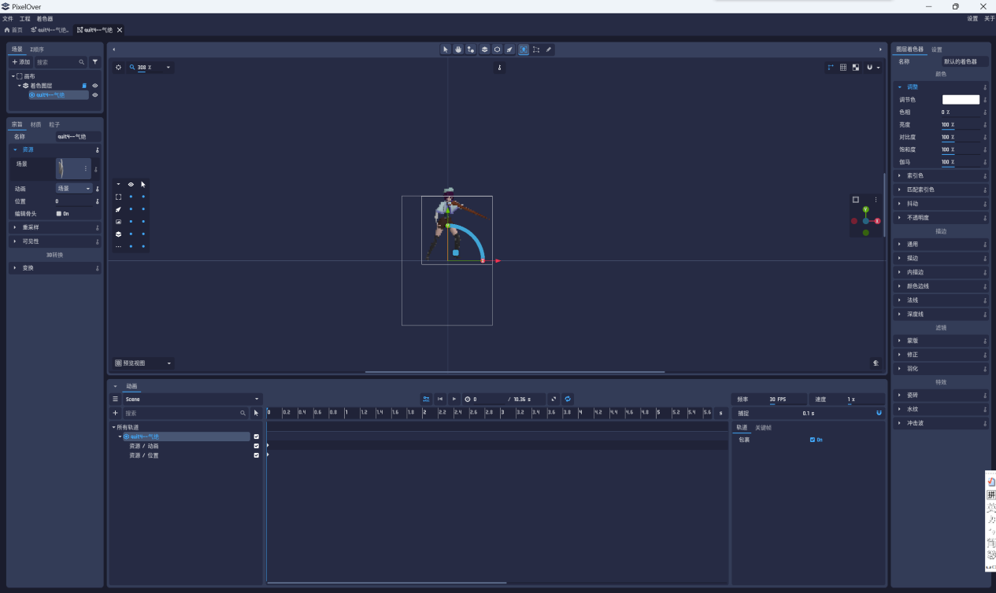This screenshot has height=593, width=996.
Task: Click the 添加 button
Action: [21, 61]
